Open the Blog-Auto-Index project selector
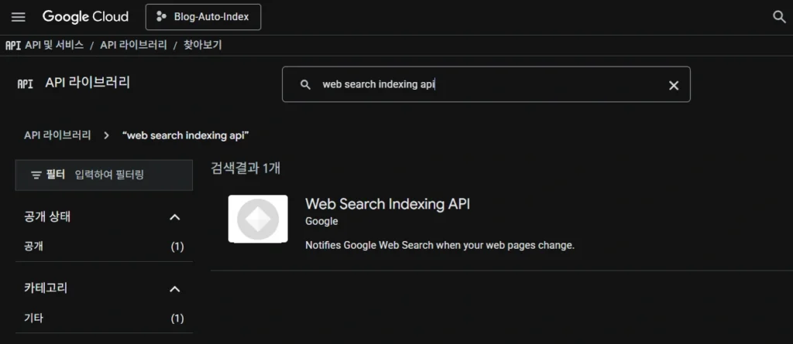The height and width of the screenshot is (344, 793). click(x=204, y=17)
